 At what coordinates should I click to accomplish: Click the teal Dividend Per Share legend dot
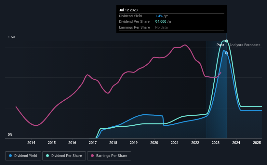click(47, 156)
